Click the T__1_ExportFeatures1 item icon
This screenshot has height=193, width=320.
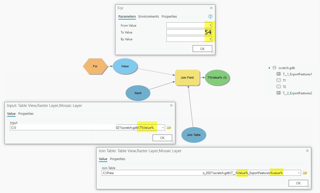(x=279, y=74)
